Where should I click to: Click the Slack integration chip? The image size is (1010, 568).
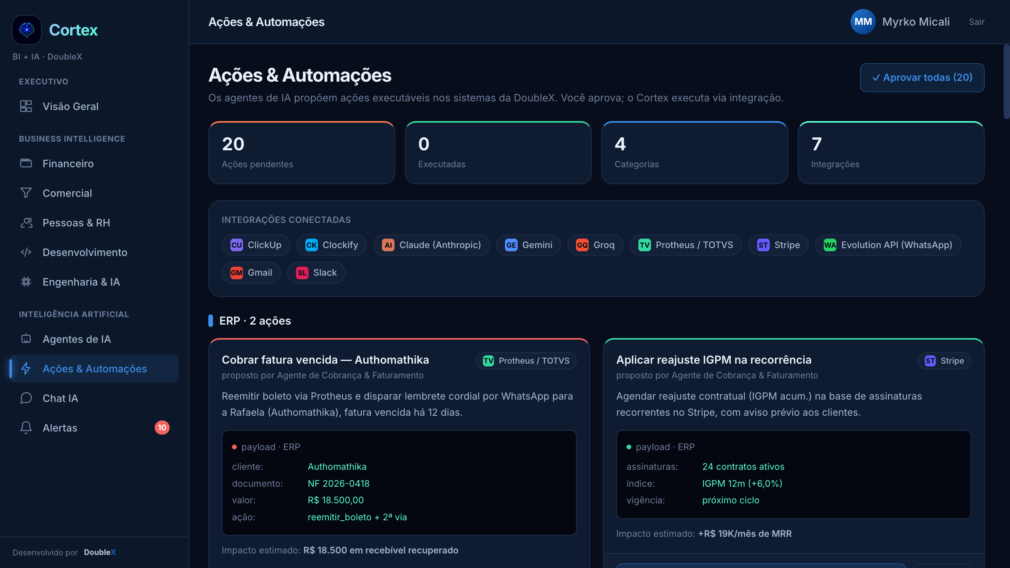316,273
